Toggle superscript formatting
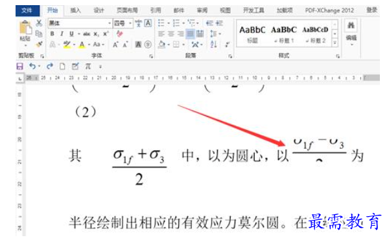Image resolution: width=387 pixels, height=242 pixels. tap(106, 34)
